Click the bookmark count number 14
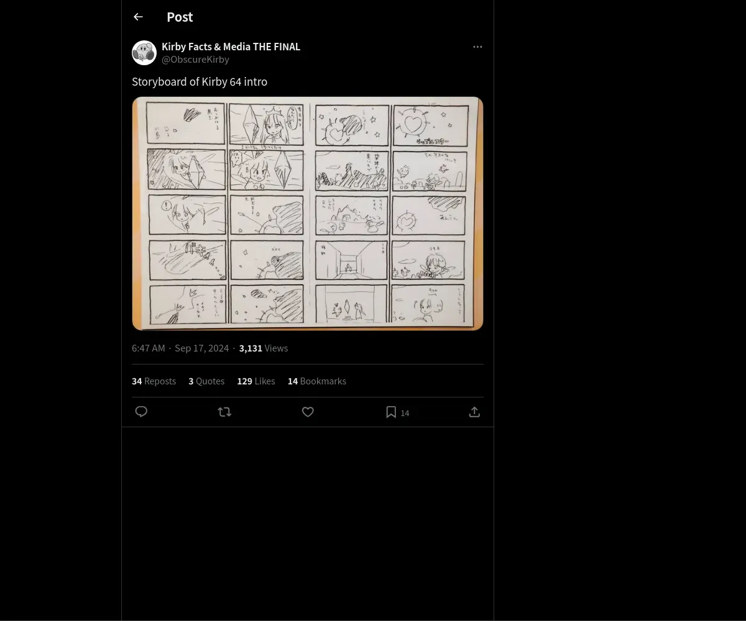The image size is (746, 621). [x=405, y=413]
